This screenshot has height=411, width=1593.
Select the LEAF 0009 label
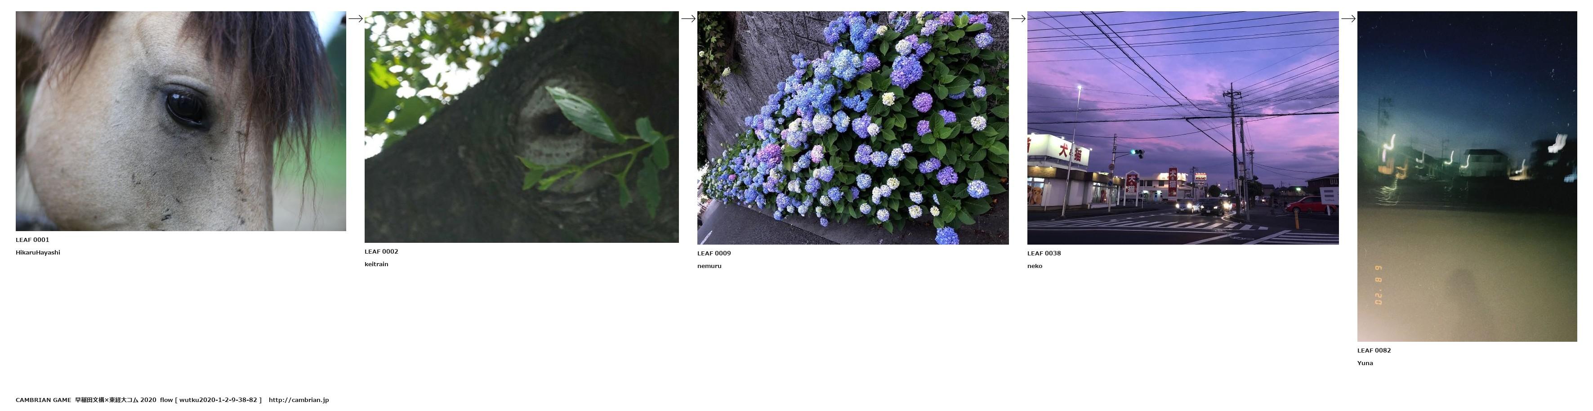pos(714,254)
